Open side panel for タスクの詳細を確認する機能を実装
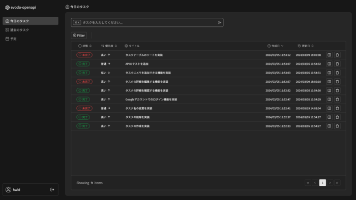 point(329,90)
